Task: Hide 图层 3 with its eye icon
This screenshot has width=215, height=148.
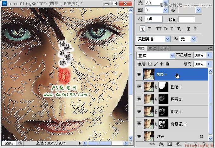Action: click(x=139, y=86)
